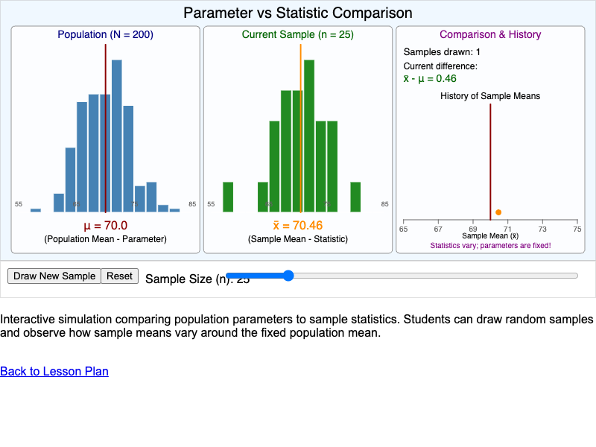Click the Samples drawn: 1 counter
The image size is (596, 447).
[x=441, y=51]
